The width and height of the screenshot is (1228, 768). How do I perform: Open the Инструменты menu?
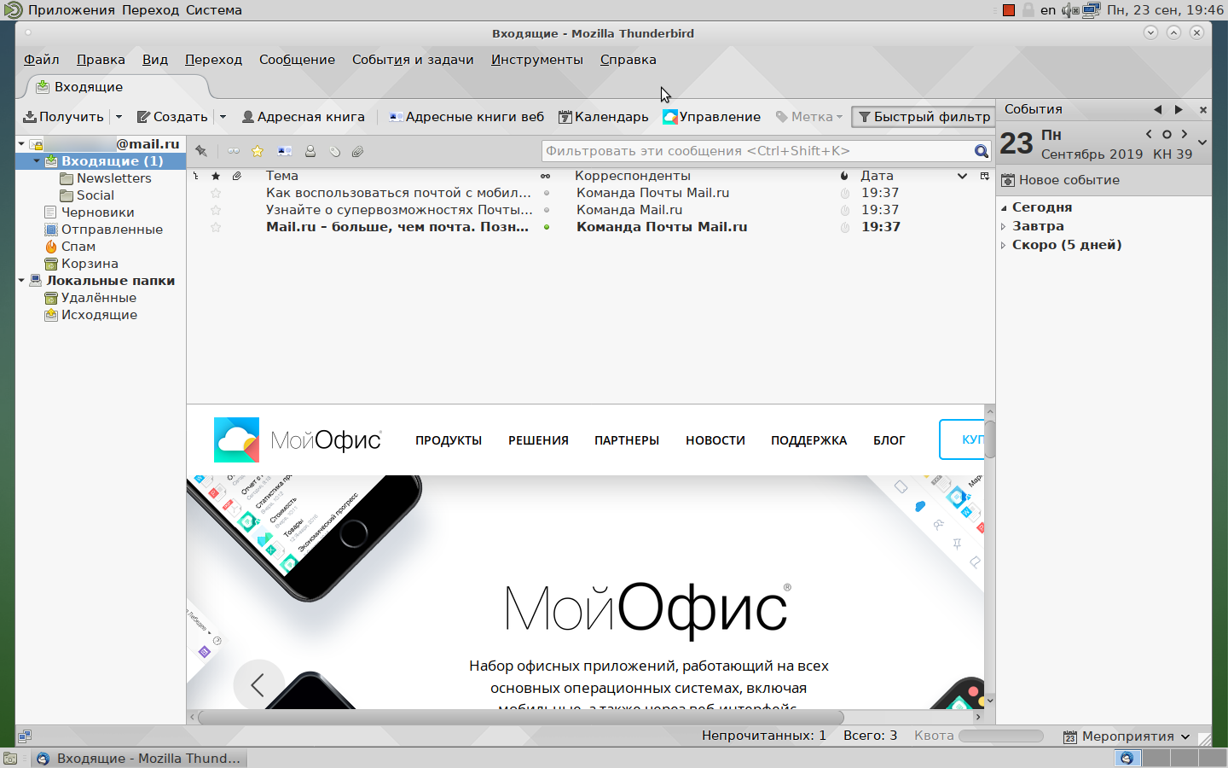[x=537, y=60]
